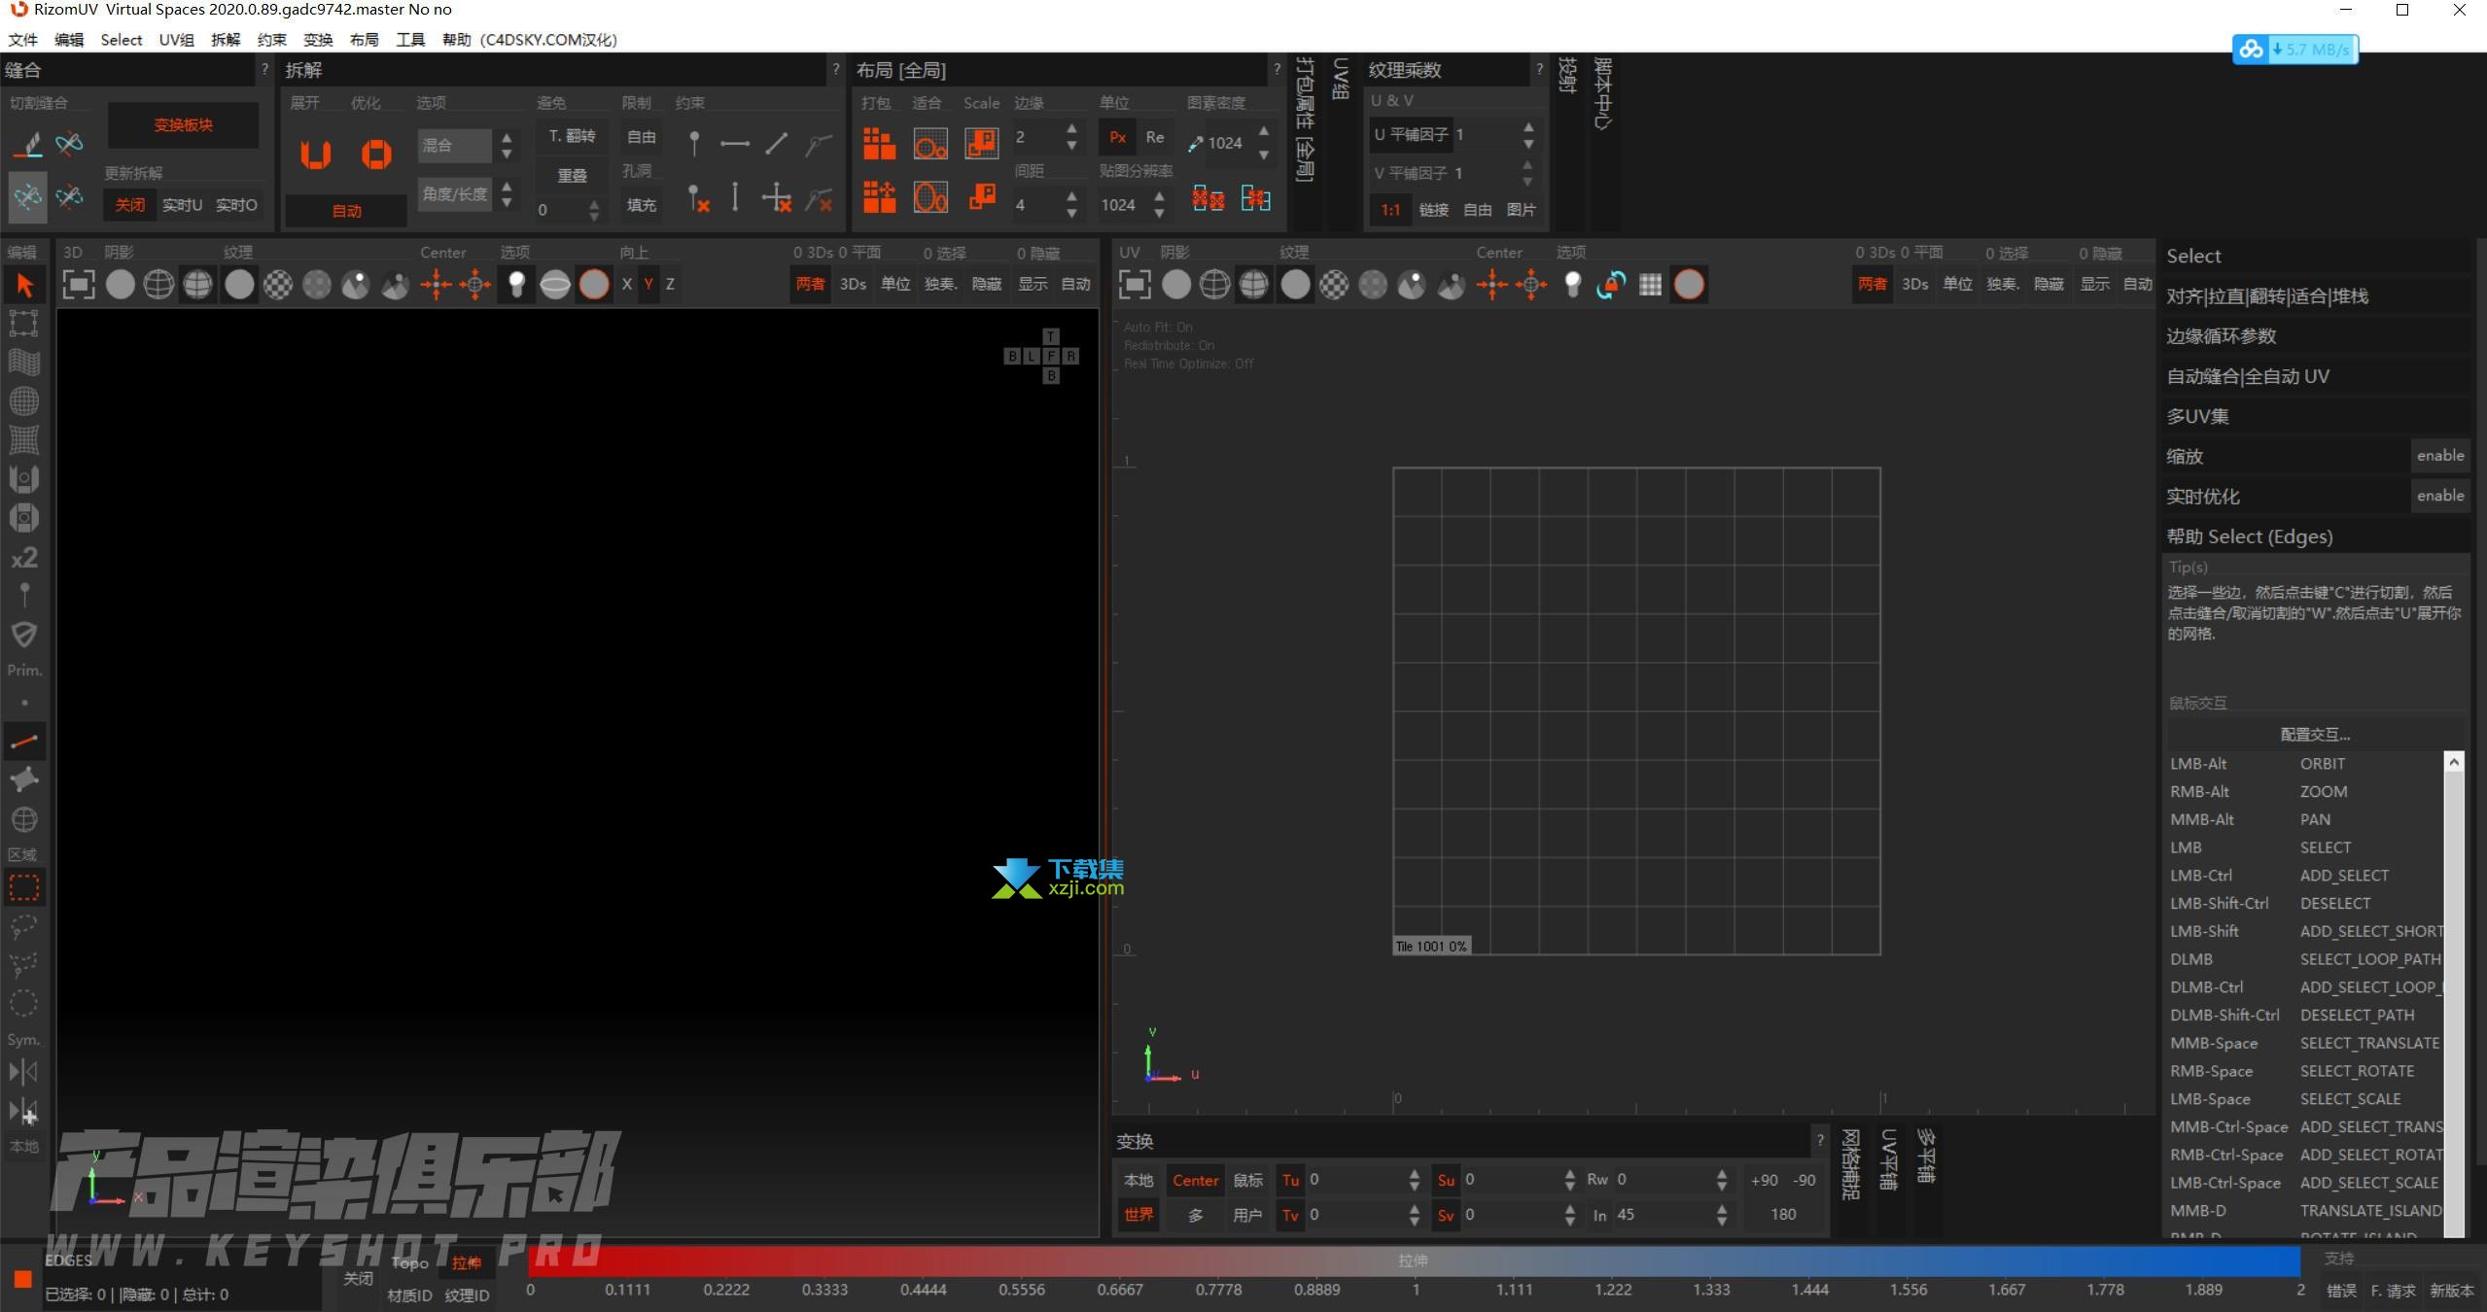
Task: Click the Pack islands icon in 布局 panel
Action: coord(879,144)
